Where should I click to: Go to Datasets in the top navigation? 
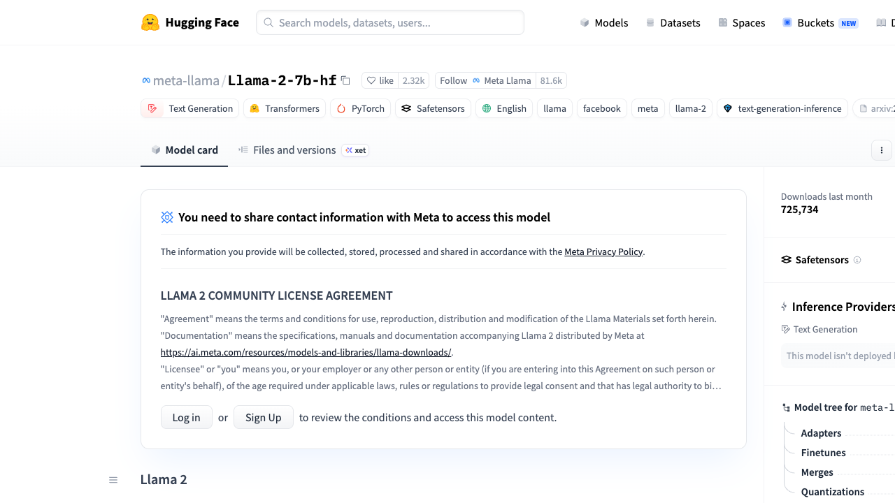[x=673, y=22]
